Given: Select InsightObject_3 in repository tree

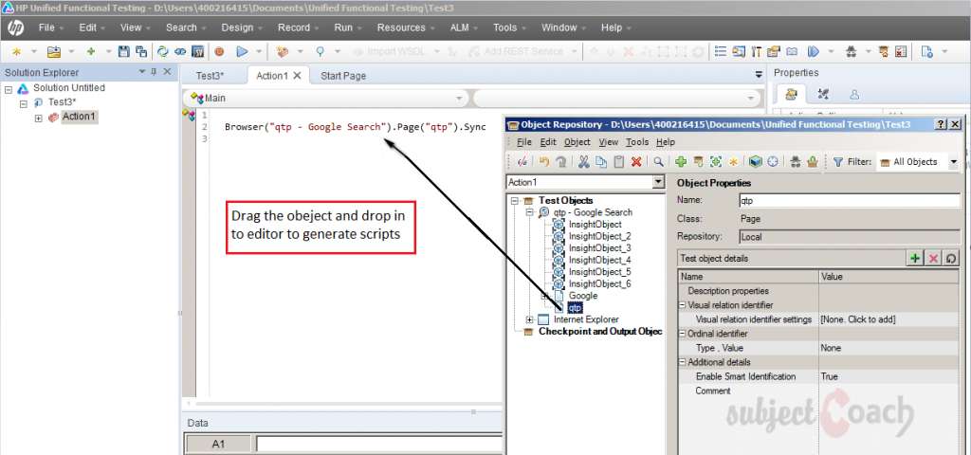Looking at the screenshot, I should (x=599, y=248).
